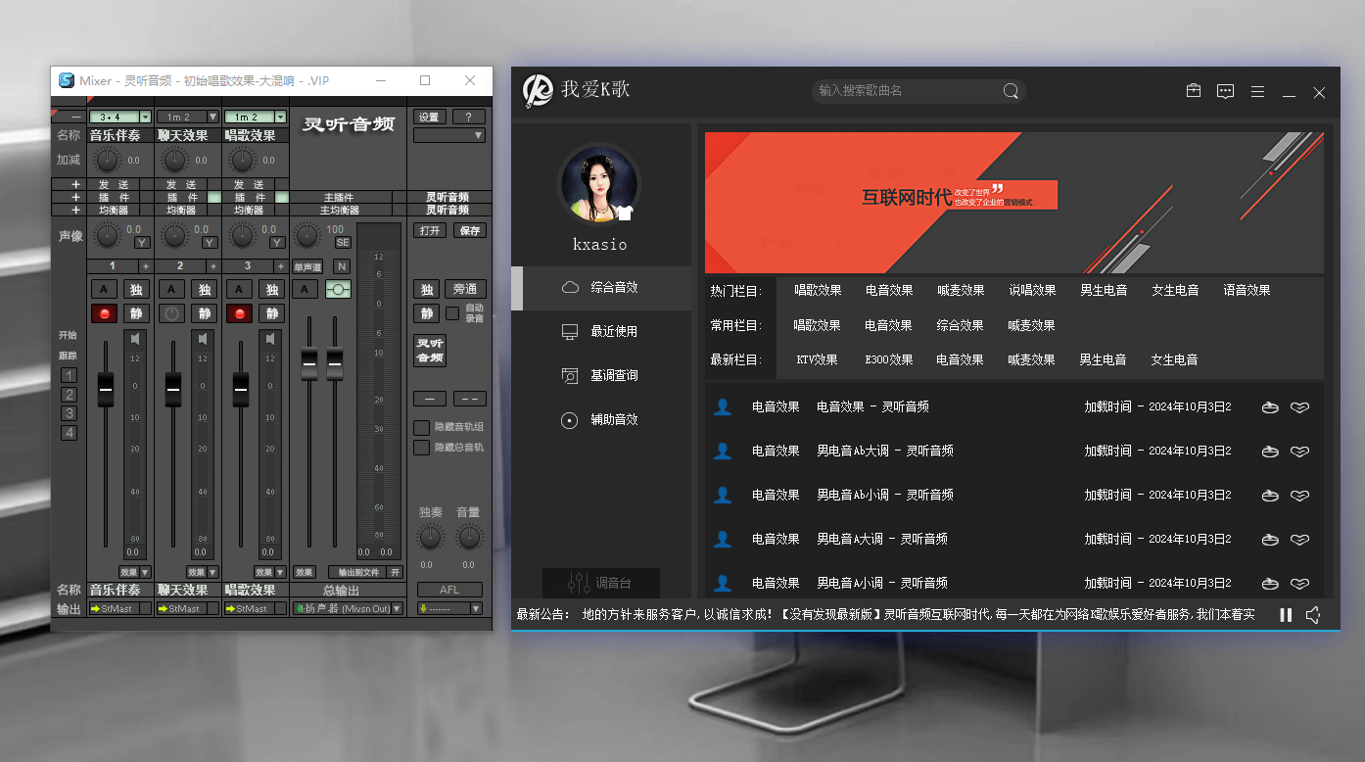Select 说唱效果 under 热门栏目
This screenshot has width=1365, height=762.
click(1032, 291)
